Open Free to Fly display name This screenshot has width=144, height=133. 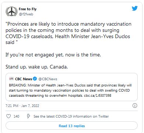(28, 9)
